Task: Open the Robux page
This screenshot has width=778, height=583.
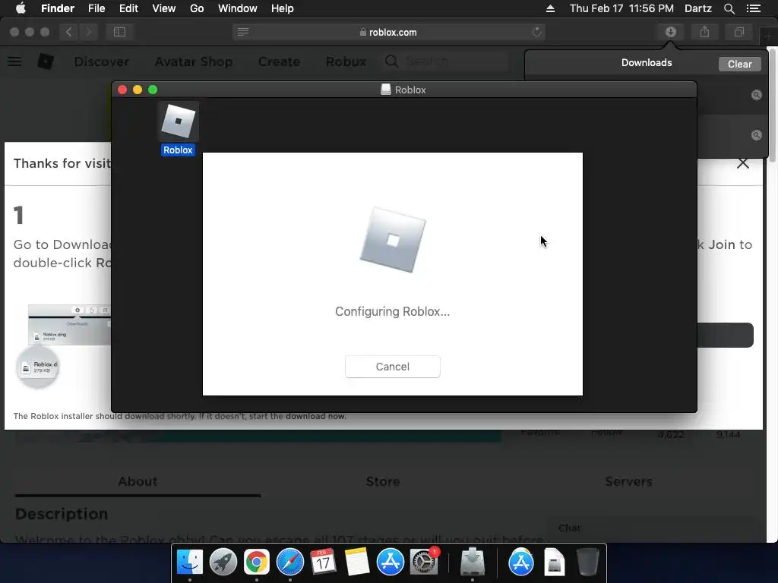Action: click(346, 61)
